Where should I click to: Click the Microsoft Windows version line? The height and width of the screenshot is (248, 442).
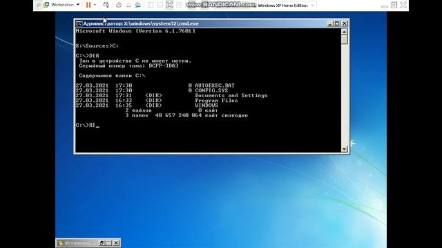[x=135, y=31]
